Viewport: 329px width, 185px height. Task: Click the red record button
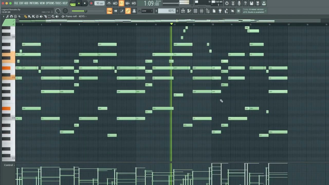(91, 3)
